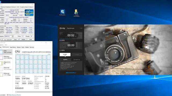Switch to Graphics tab in CPU-Z
This screenshot has height=96, width=172.
click(x=23, y=7)
